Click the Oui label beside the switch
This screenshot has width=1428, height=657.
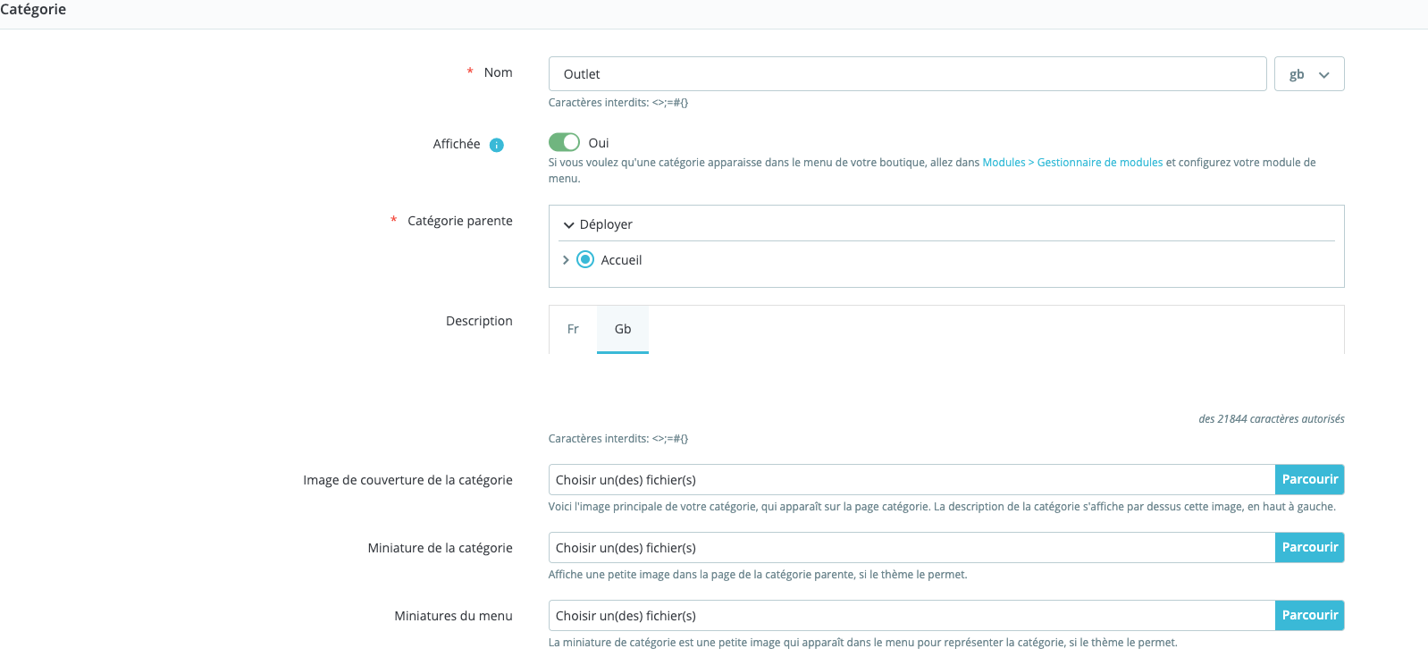(x=599, y=143)
